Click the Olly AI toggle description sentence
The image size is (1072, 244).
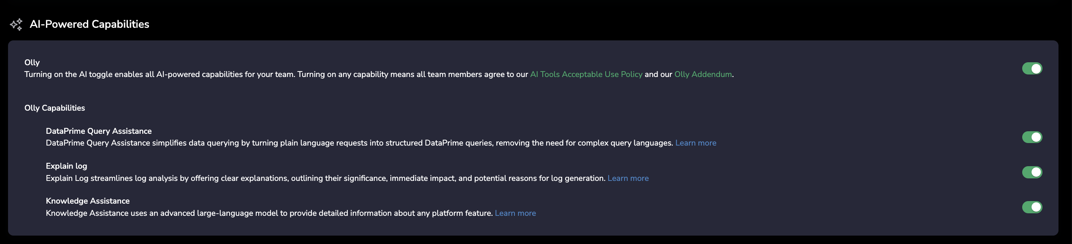274,74
